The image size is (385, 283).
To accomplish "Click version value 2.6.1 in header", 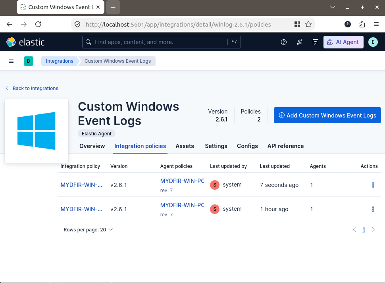I will coord(221,119).
